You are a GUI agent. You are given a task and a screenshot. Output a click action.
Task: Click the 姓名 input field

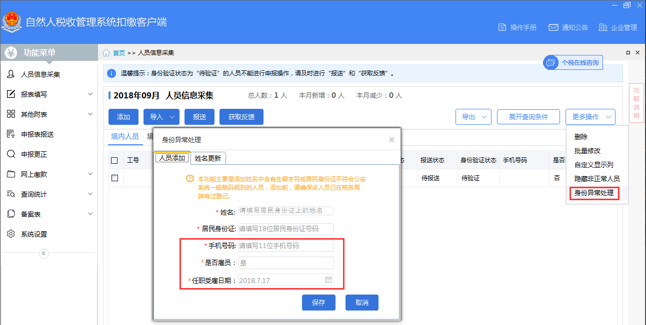pos(285,211)
